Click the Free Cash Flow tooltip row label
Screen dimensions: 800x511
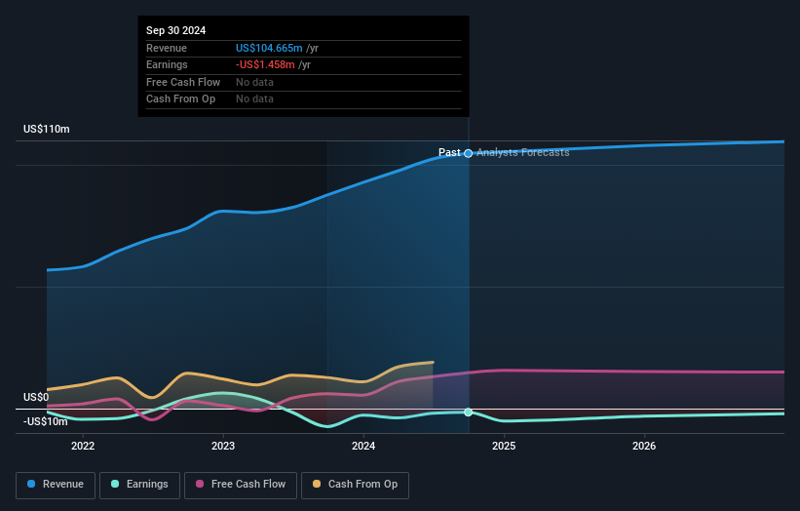(x=183, y=82)
